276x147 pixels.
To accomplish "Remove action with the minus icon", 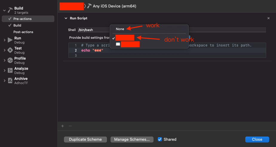I will pos(70,126).
